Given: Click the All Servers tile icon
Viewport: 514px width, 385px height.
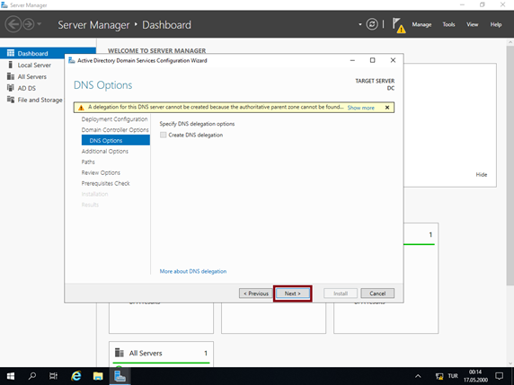Looking at the screenshot, I should pos(120,353).
